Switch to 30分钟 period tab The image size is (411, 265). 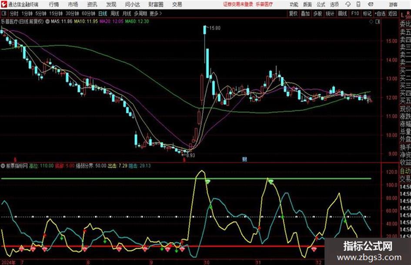(72, 13)
